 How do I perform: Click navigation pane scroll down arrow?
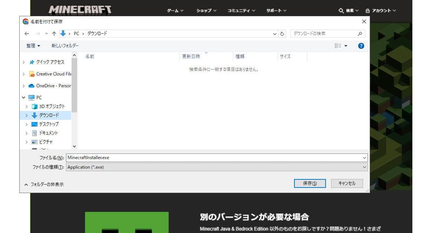(75, 146)
